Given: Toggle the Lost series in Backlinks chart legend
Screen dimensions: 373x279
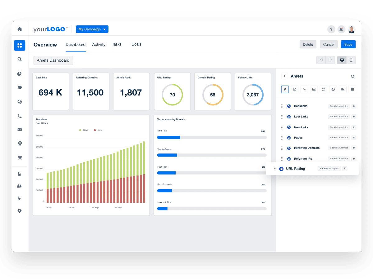Looking at the screenshot, I should coord(98,130).
